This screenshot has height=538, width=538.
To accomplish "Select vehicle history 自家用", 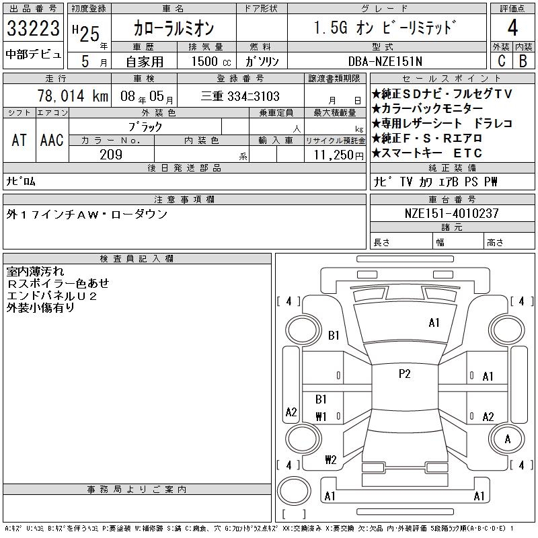I will click(145, 62).
